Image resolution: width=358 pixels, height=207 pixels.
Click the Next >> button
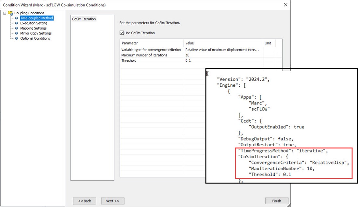coord(113,201)
